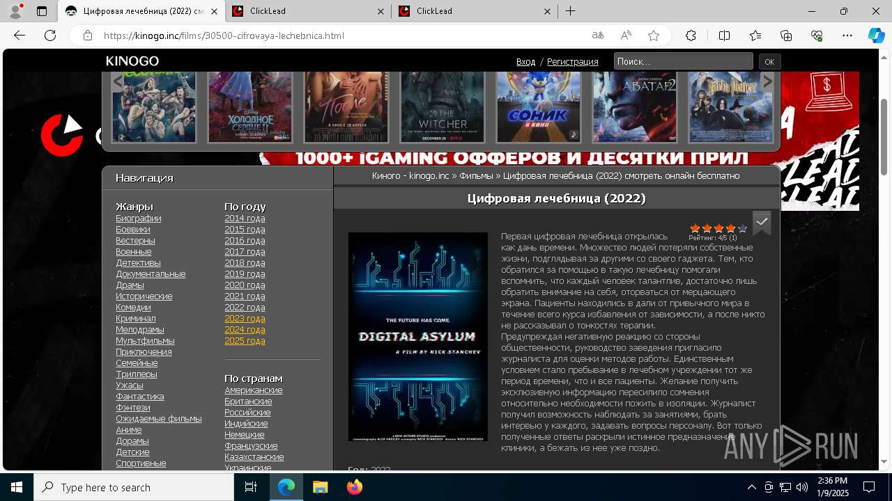The height and width of the screenshot is (501, 892).
Task: Click taskbar search box
Action: coord(134,487)
